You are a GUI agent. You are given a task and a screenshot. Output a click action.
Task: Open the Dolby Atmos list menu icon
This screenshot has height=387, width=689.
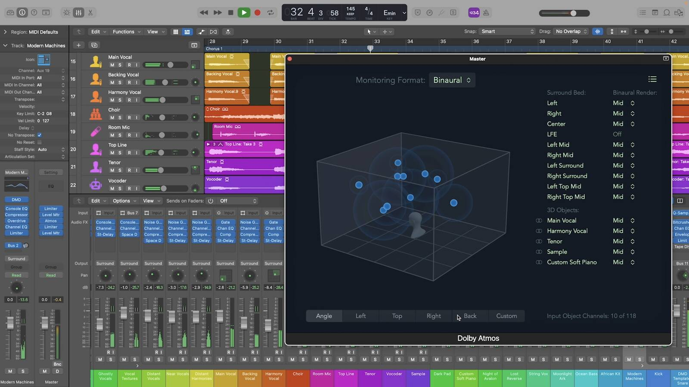point(652,79)
